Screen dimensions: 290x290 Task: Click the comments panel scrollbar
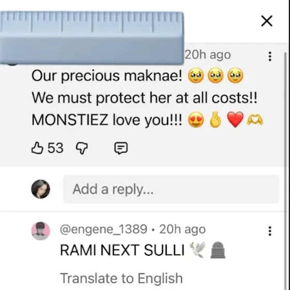click(x=286, y=166)
